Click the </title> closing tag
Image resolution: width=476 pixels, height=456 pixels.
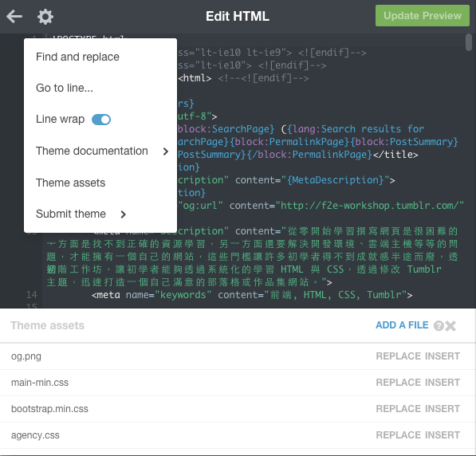pos(395,155)
